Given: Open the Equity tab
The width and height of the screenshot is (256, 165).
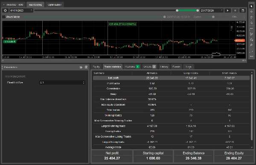Looking at the screenshot, I should pyautogui.click(x=96, y=67).
